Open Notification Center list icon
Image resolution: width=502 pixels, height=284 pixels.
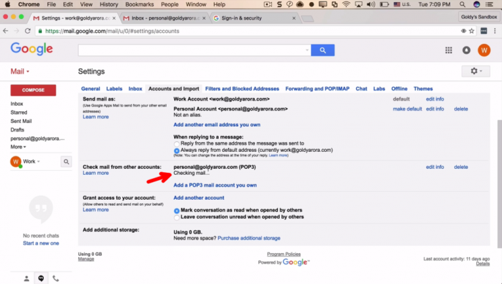click(x=489, y=5)
